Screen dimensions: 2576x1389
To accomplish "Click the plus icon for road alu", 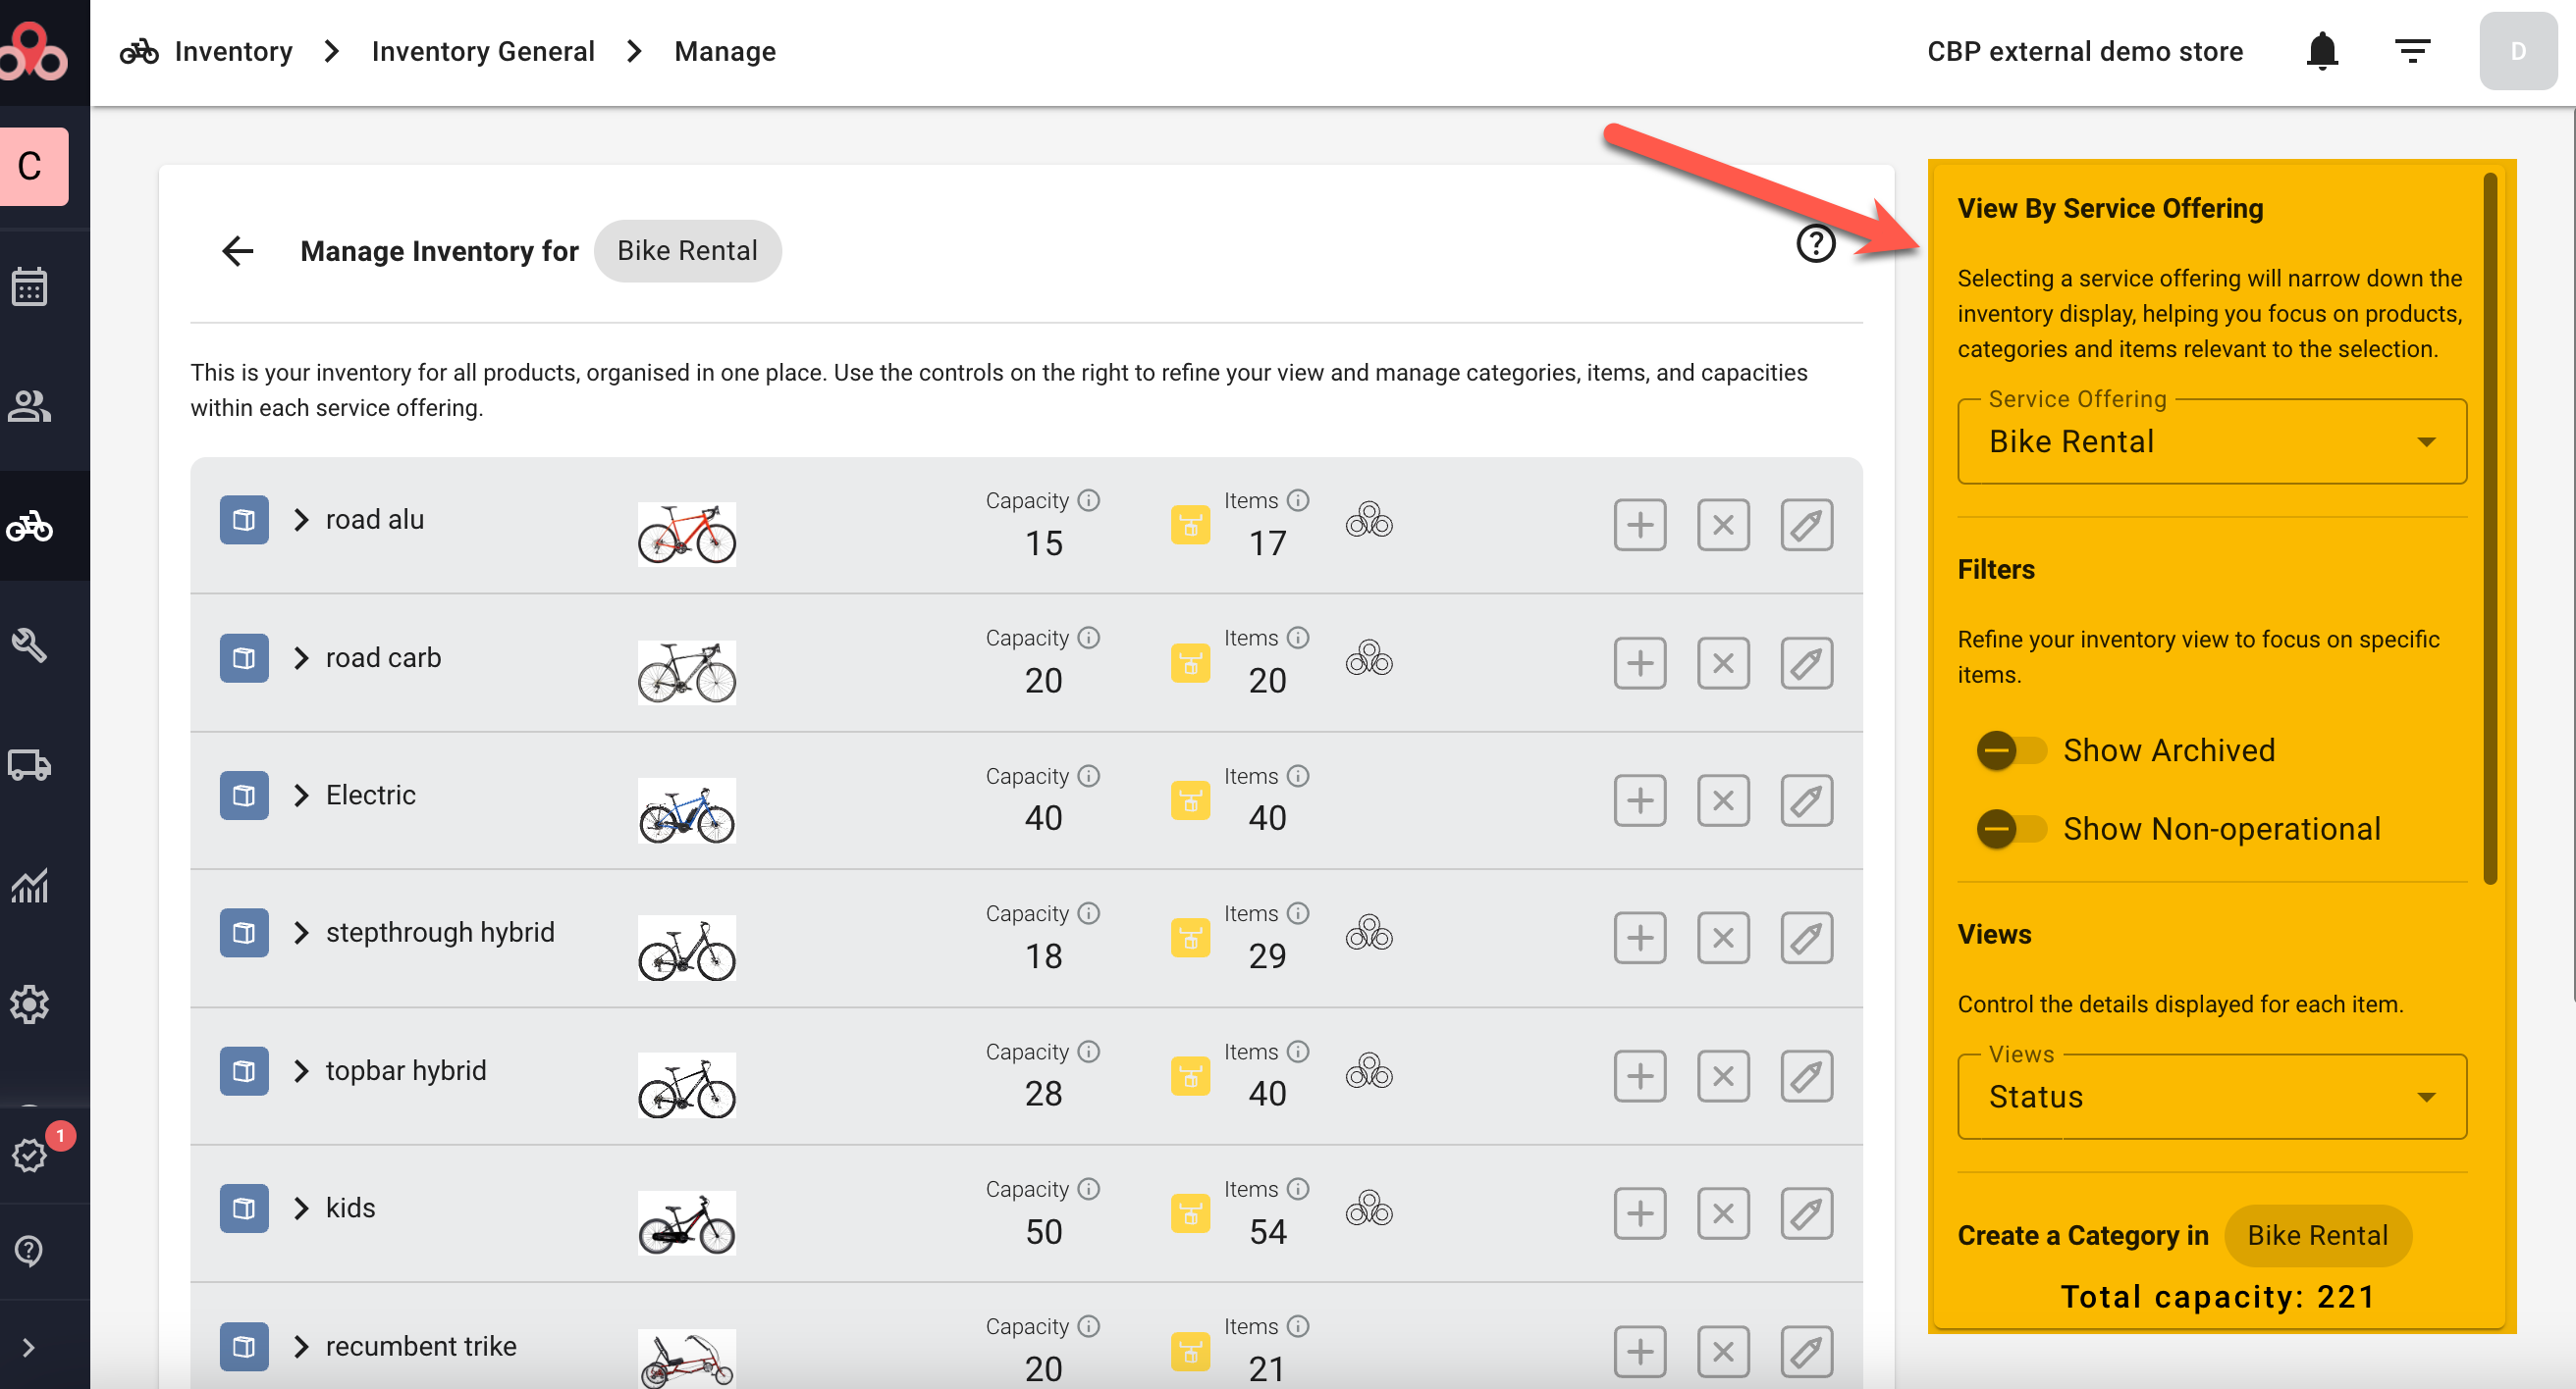I will coord(1639,525).
